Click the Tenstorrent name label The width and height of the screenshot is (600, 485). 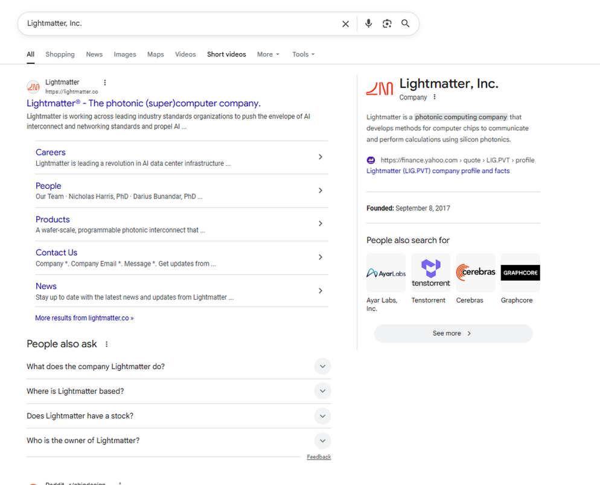(x=428, y=300)
